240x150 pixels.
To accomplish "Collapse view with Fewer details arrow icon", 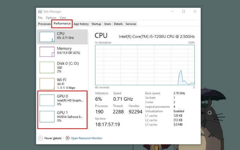I will point(40,138).
